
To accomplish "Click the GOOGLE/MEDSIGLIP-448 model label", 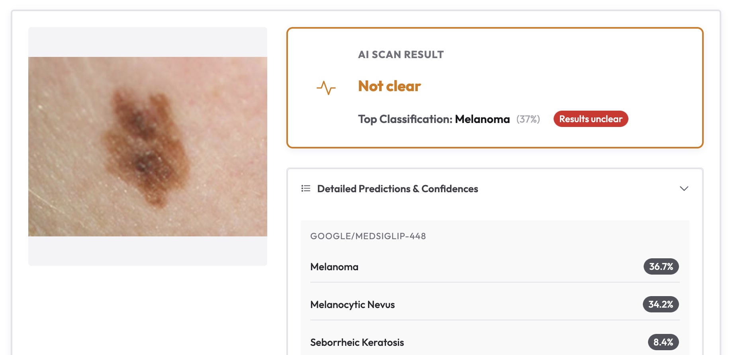I will 368,236.
